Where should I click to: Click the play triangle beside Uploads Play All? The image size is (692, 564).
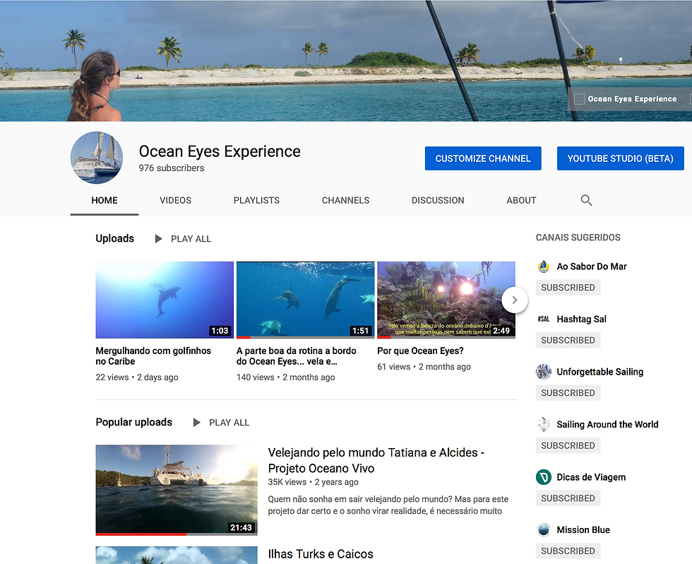click(158, 239)
